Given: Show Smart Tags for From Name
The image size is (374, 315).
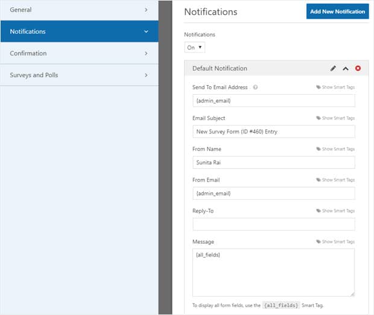Looking at the screenshot, I should 335,149.
